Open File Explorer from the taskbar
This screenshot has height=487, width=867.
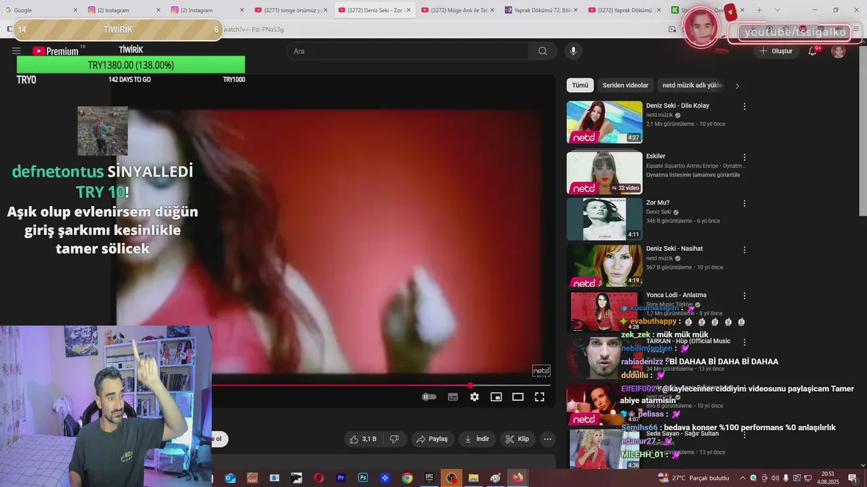(x=473, y=478)
